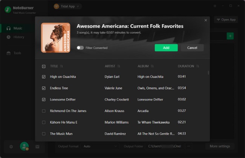Open the mail envelope icon
The image size is (245, 158).
(37, 147)
